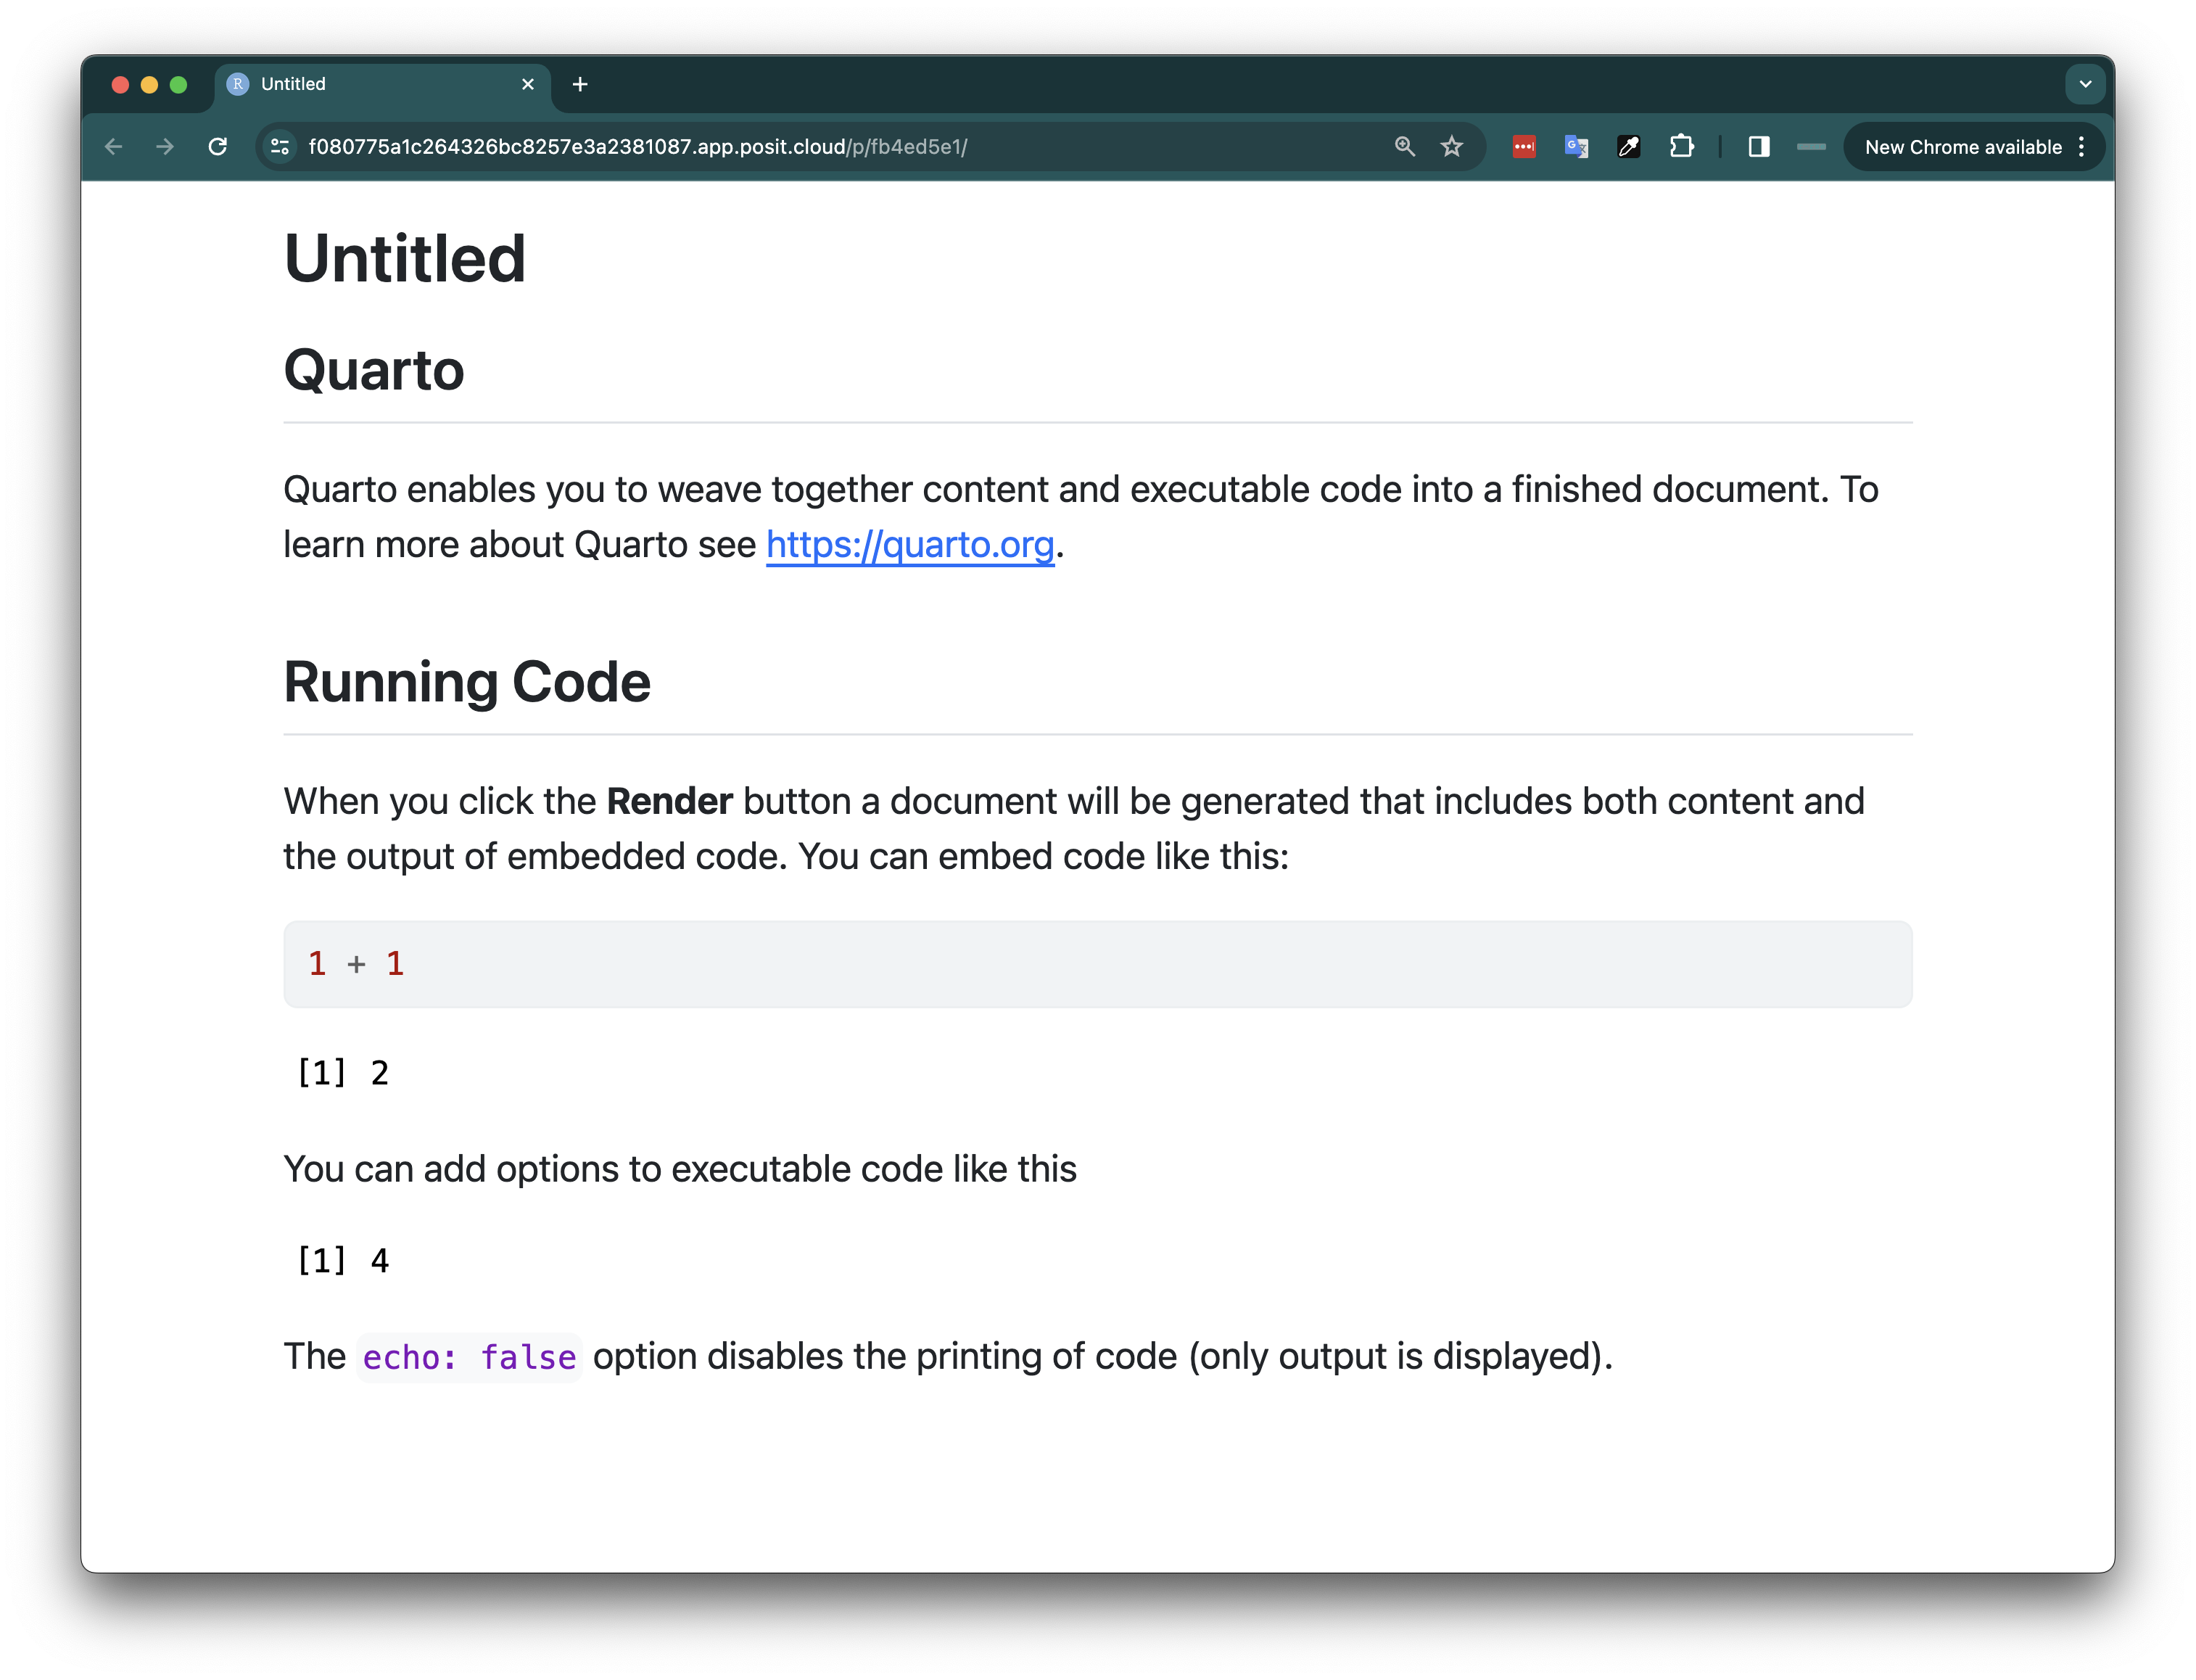Image resolution: width=2196 pixels, height=1680 pixels.
Task: Close the Untitled tab
Action: point(528,84)
